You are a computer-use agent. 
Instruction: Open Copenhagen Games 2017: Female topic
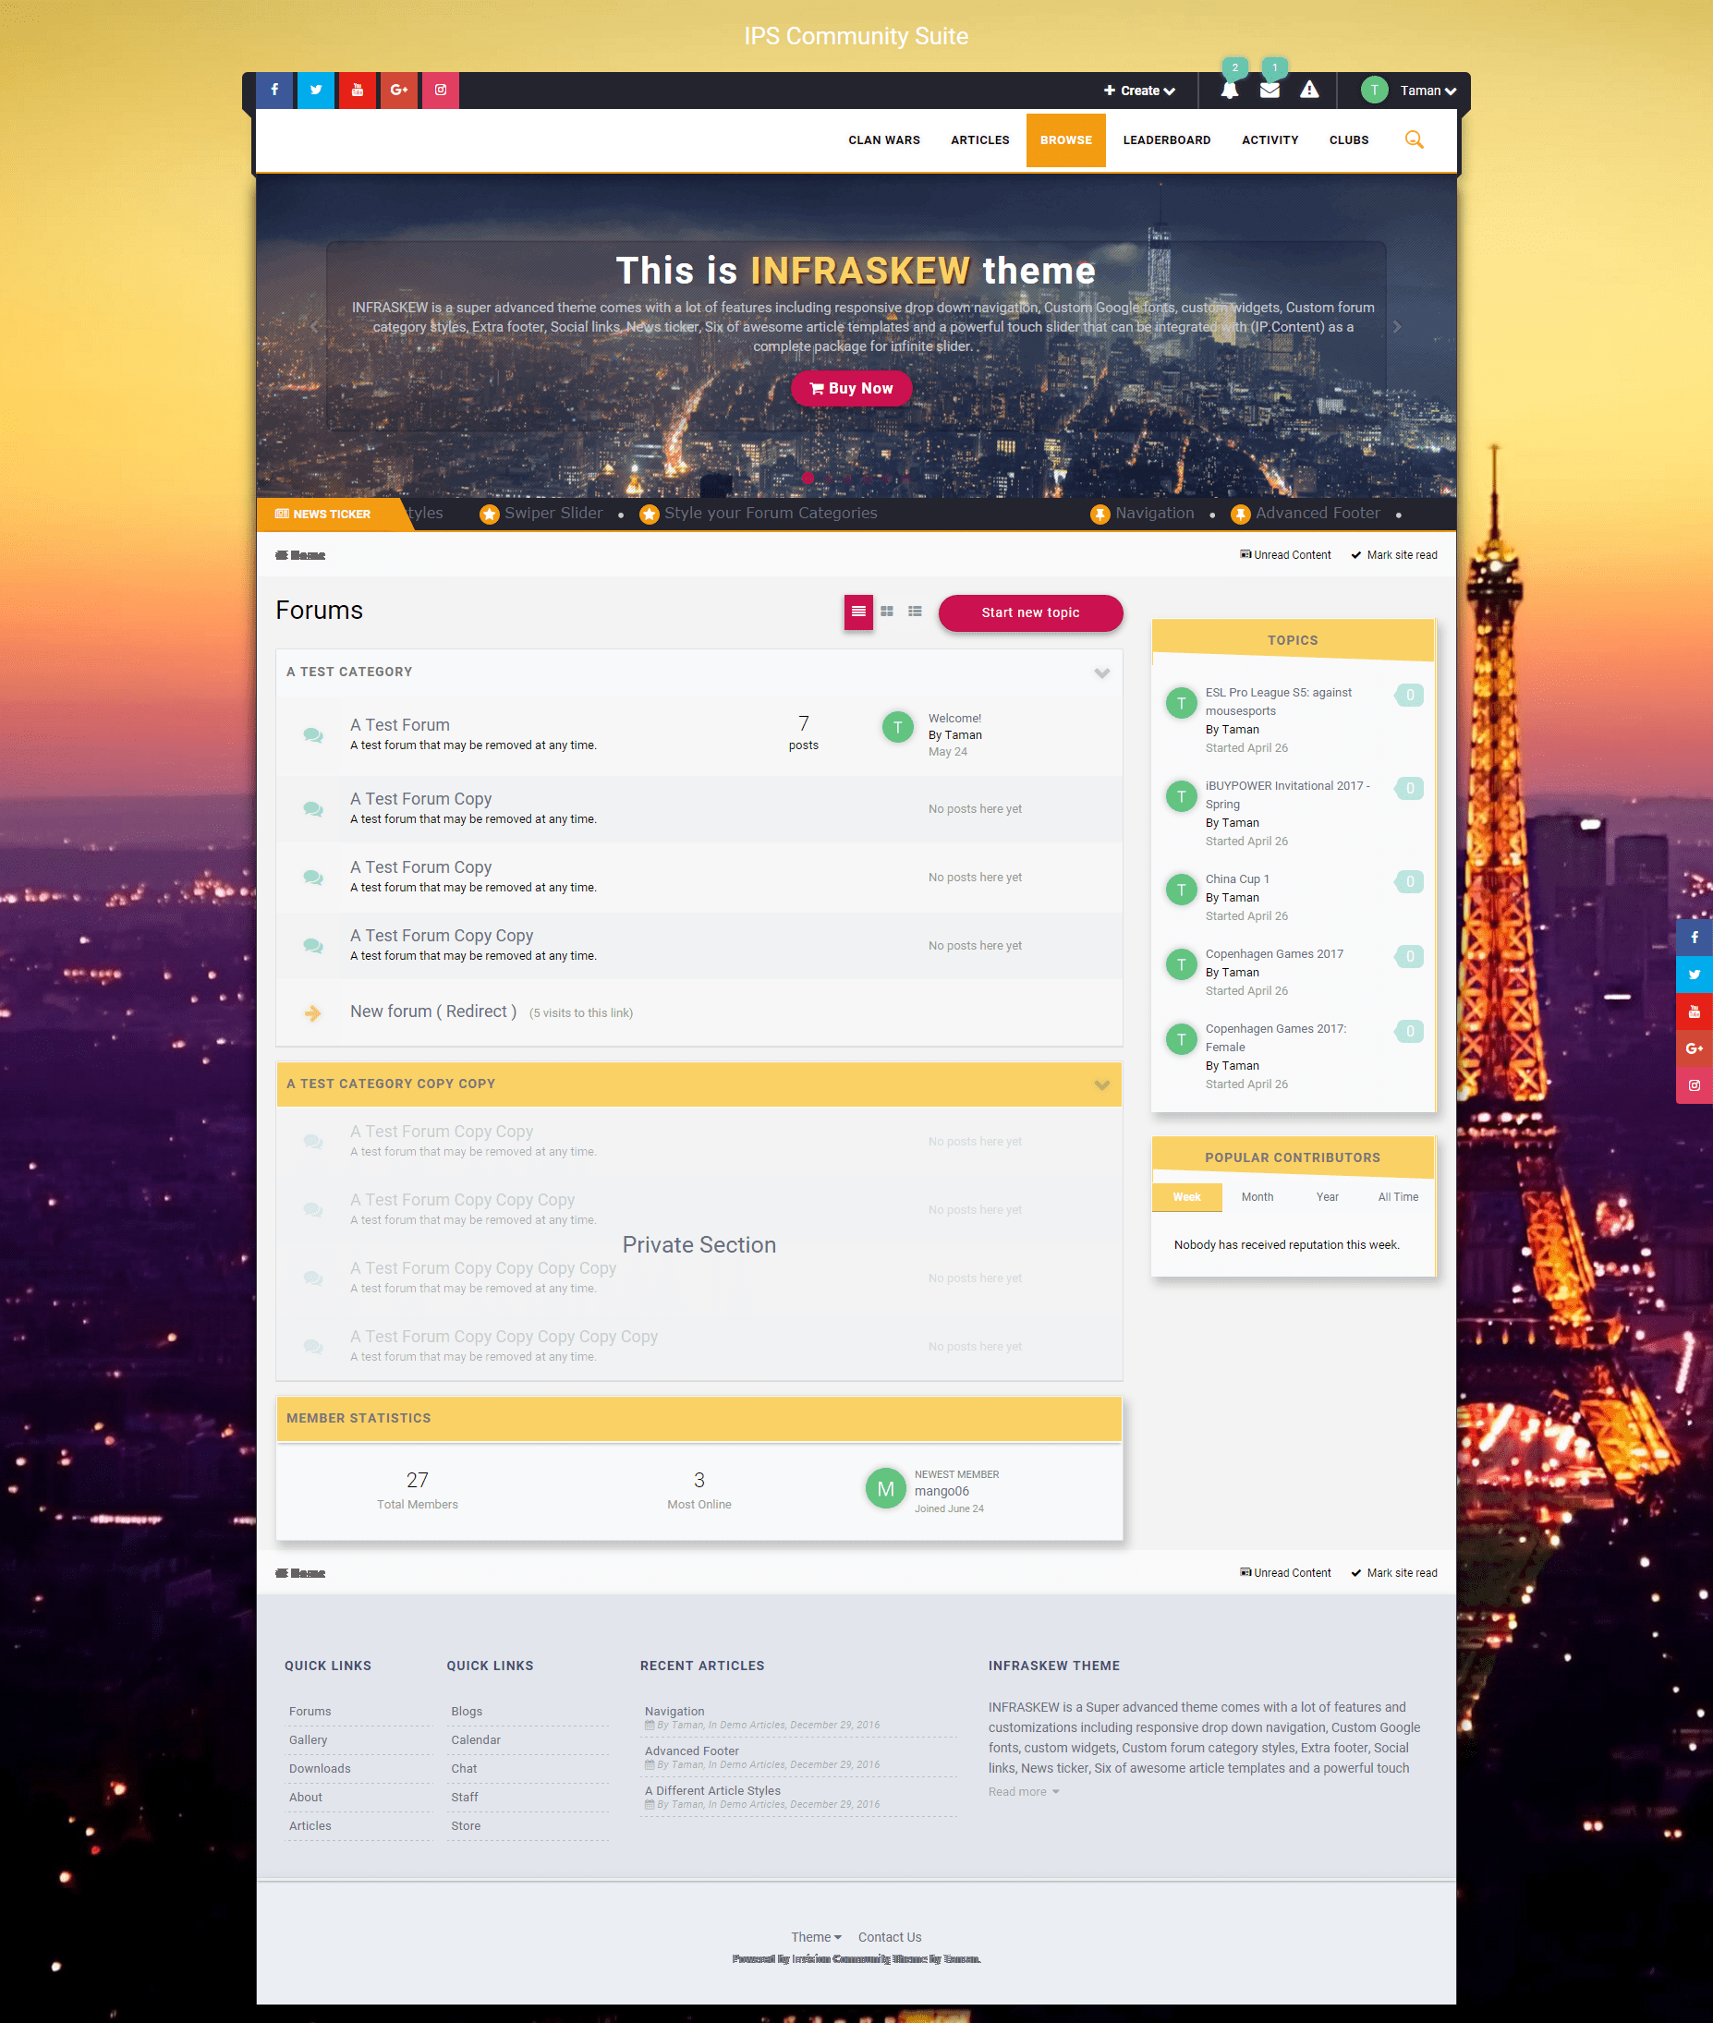(1275, 1037)
